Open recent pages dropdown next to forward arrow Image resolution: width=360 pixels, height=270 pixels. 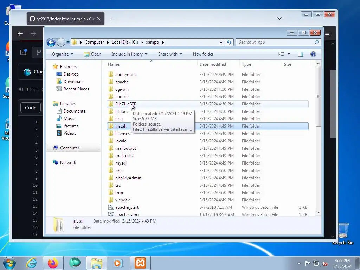pos(68,43)
